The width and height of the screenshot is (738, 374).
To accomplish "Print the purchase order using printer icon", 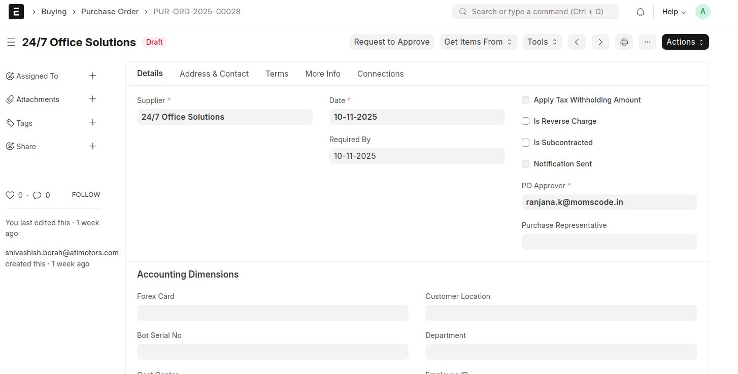I will [624, 42].
